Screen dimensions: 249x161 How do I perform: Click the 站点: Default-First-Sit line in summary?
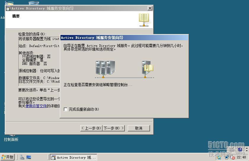39,46
